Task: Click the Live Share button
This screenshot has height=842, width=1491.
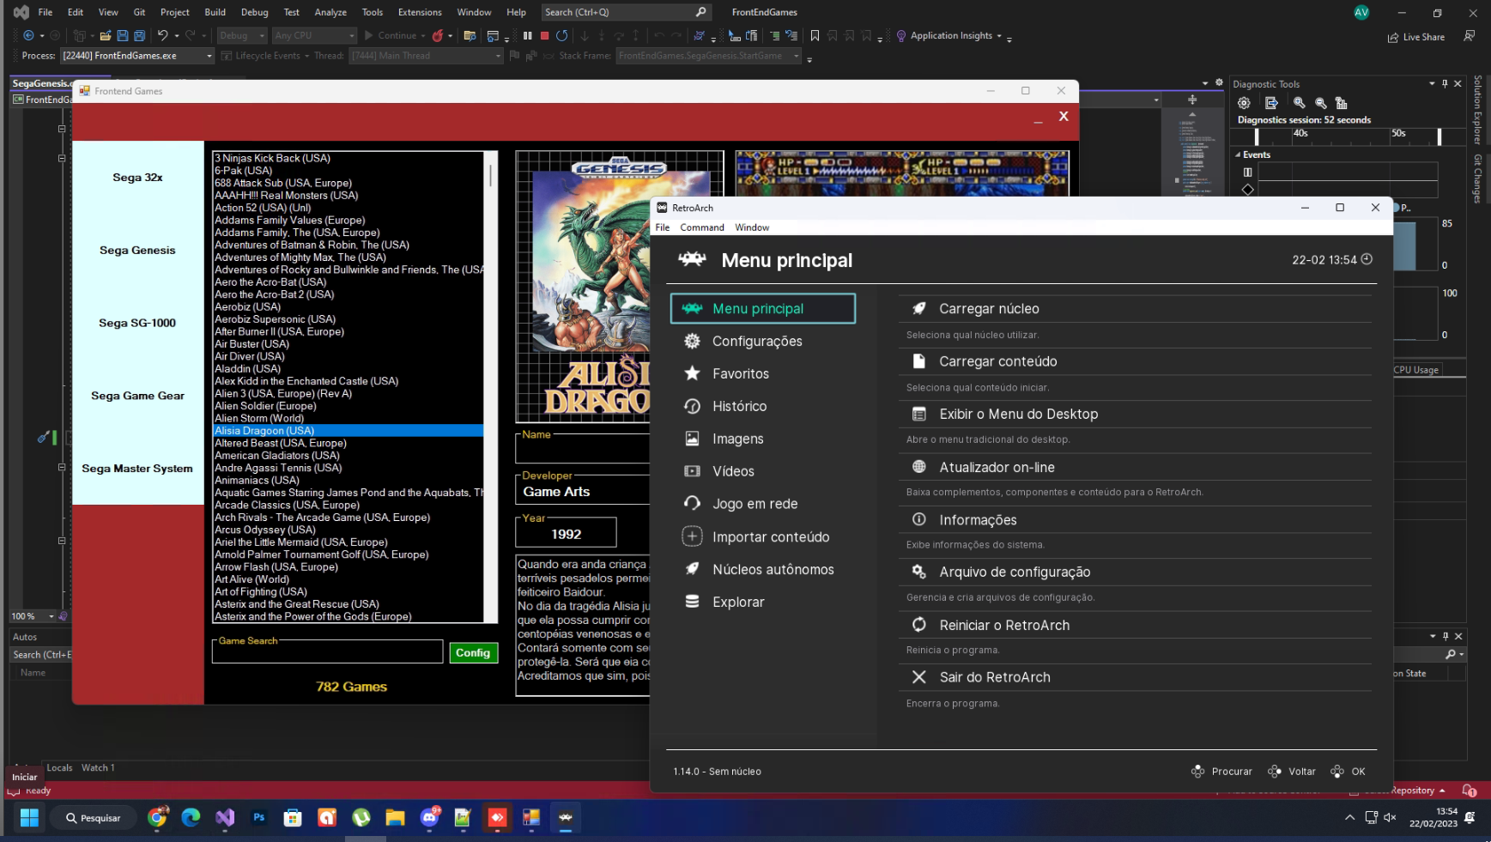Action: (1416, 37)
